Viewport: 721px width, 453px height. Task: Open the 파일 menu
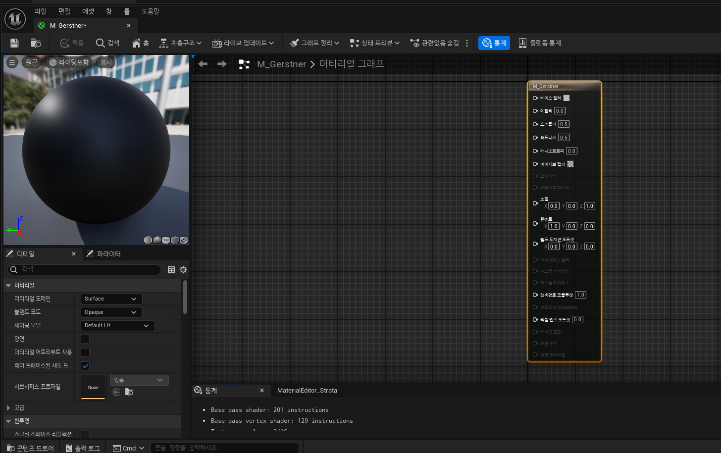[x=41, y=11]
